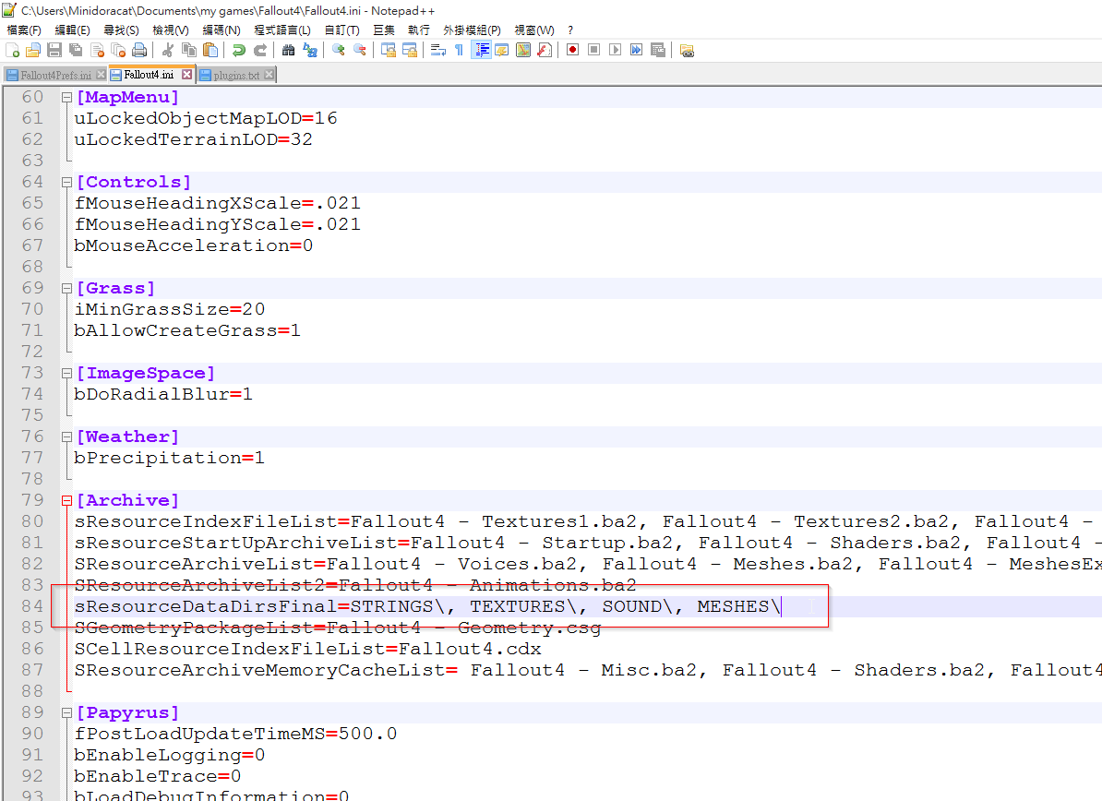This screenshot has width=1102, height=801.
Task: Click the bMouseAcceleration=0 line
Action: tap(193, 245)
